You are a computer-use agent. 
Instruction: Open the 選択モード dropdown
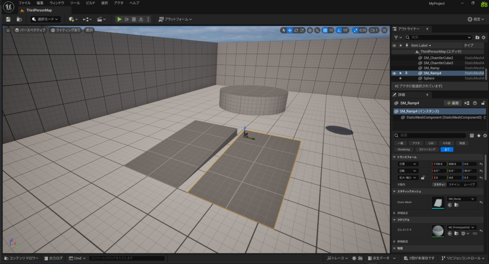[x=45, y=19]
